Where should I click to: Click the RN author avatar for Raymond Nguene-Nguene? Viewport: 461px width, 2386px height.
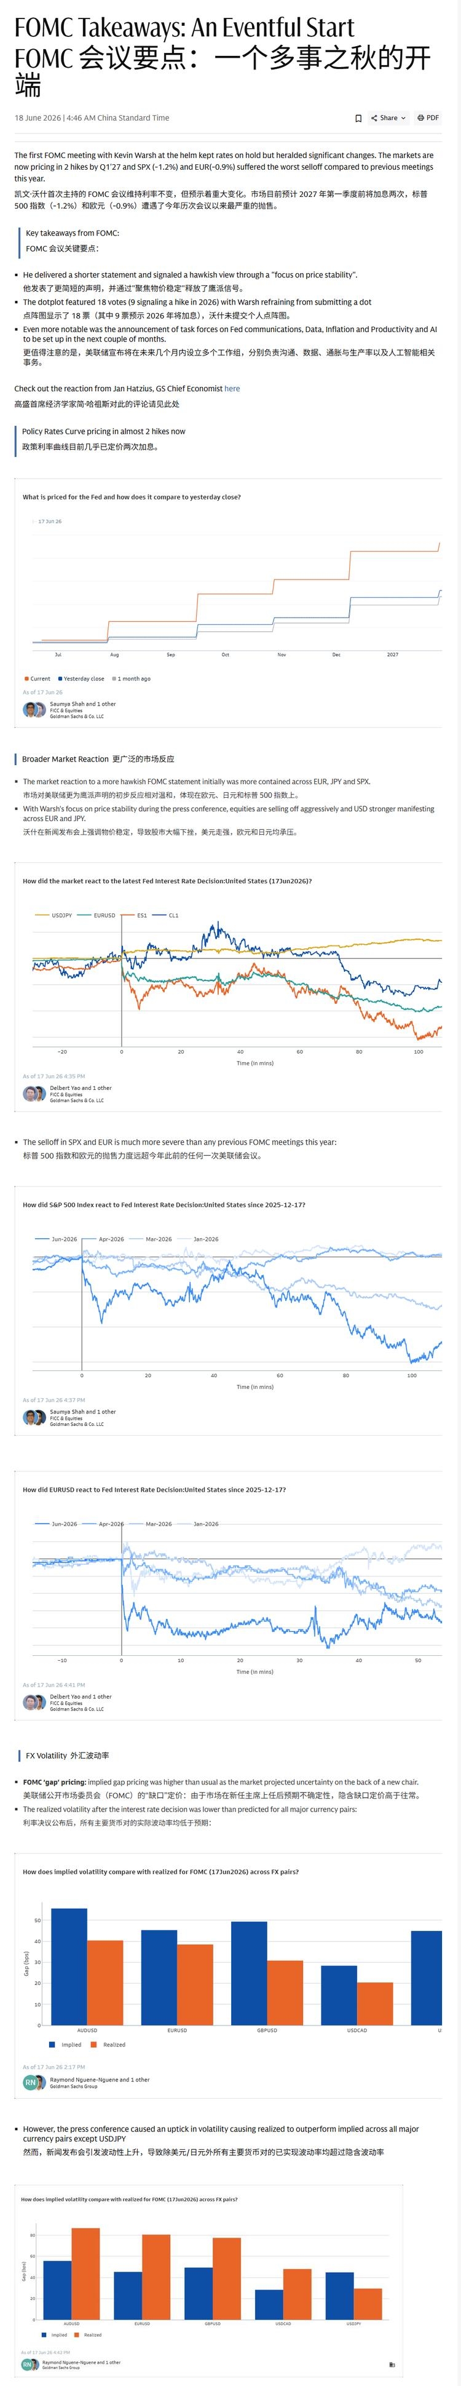point(31,2082)
